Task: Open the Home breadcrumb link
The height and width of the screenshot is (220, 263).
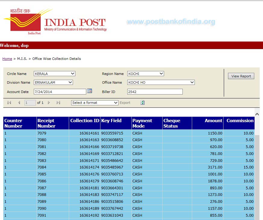Action: [x=7, y=59]
